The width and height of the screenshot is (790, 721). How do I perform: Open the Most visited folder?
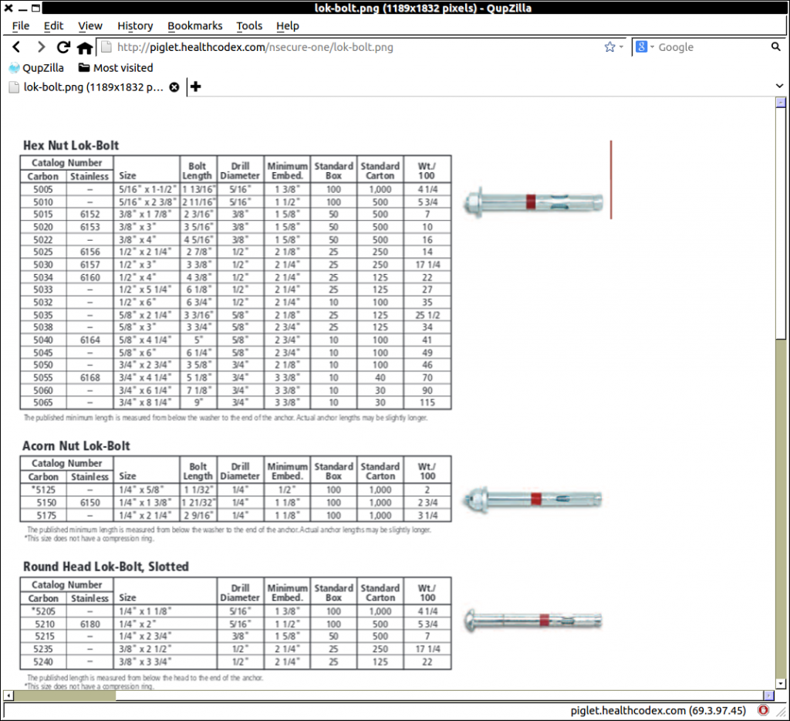[x=116, y=68]
